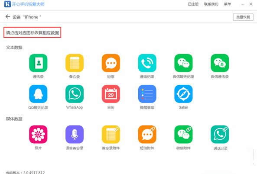This screenshot has width=257, height=174.
Task: Open the 通讯录 contacts recovery icon
Action: (x=38, y=63)
